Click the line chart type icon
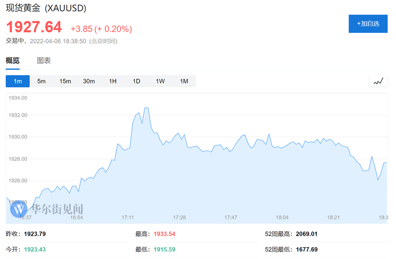 click(378, 81)
